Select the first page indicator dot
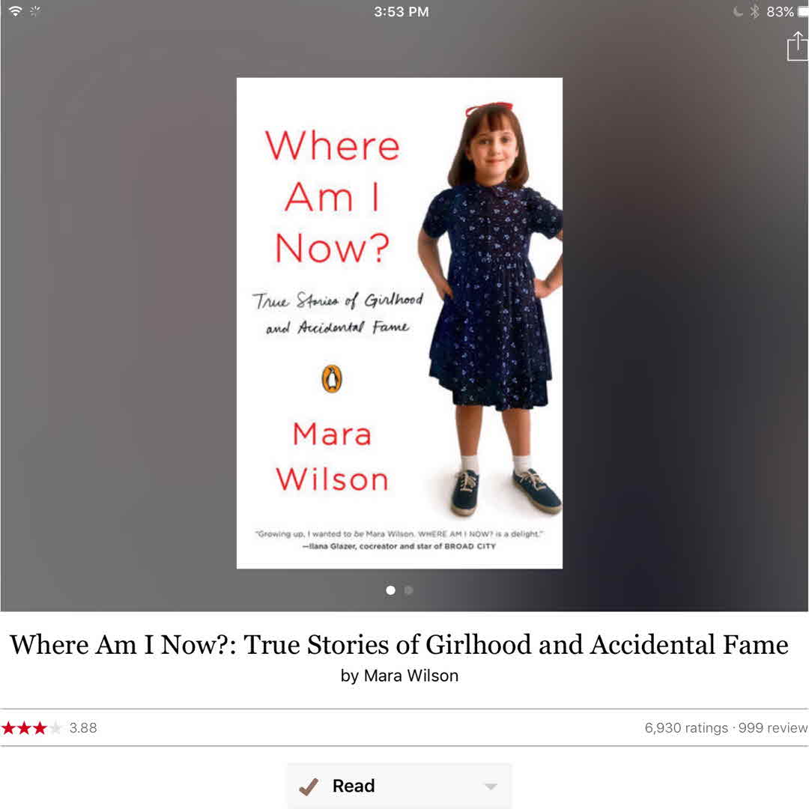 [x=390, y=590]
